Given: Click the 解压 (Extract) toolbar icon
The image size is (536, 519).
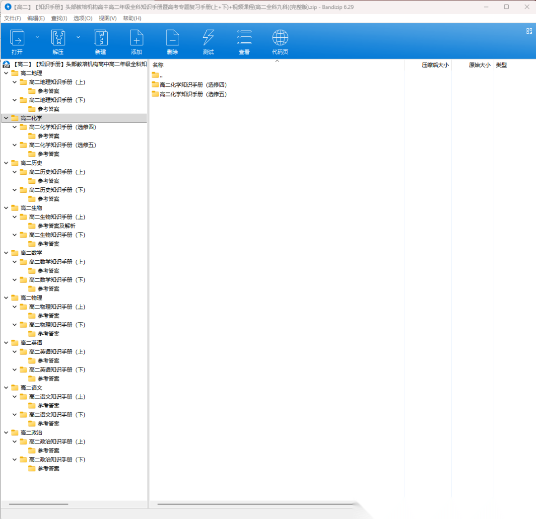Looking at the screenshot, I should pyautogui.click(x=58, y=38).
